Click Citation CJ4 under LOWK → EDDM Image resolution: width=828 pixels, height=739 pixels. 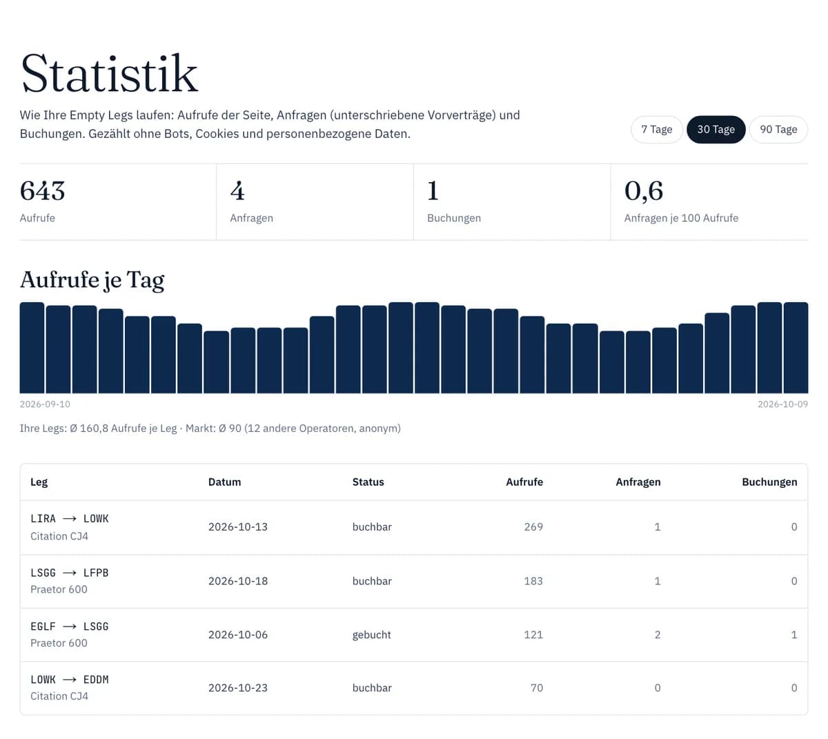(59, 696)
